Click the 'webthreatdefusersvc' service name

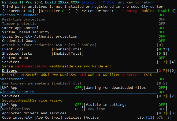click(70, 66)
